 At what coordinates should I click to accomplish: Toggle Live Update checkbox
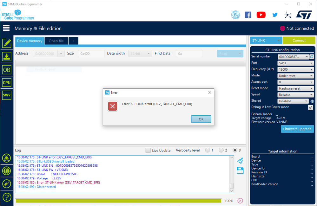[x=148, y=150]
